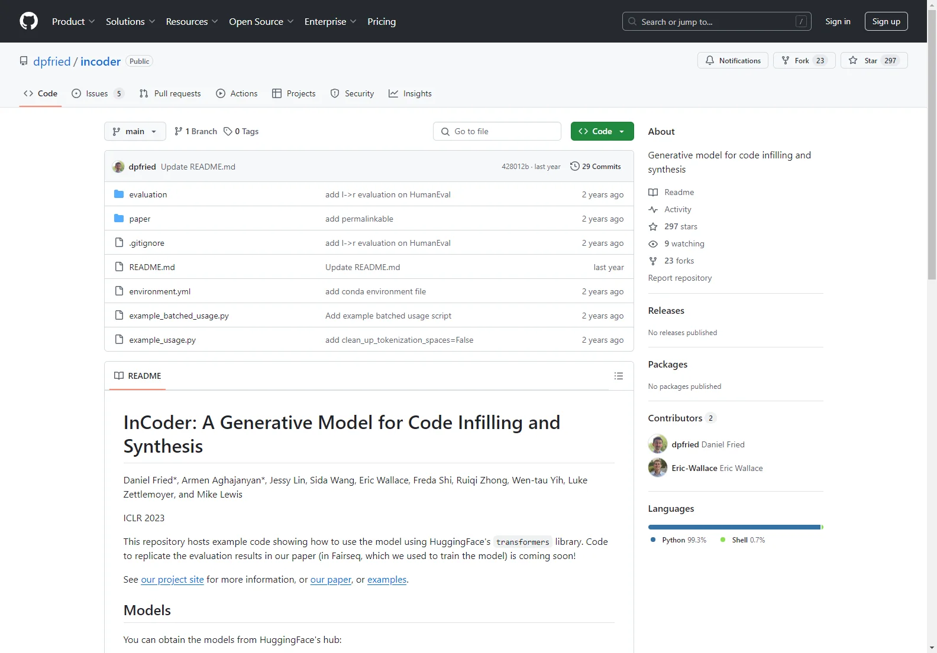Star the incoder repository
This screenshot has height=653, width=937.
coord(874,60)
